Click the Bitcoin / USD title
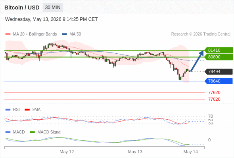The width and height of the screenshot is (234, 158). (22, 8)
